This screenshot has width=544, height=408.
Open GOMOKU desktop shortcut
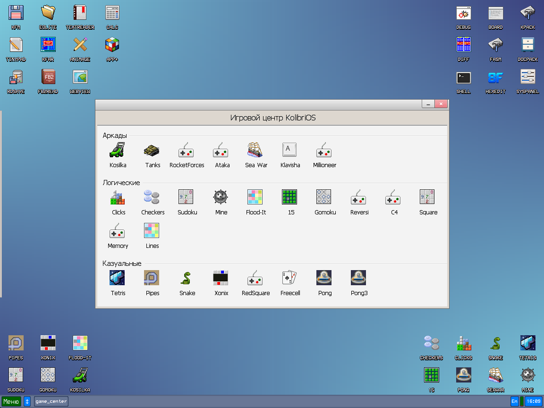tap(48, 380)
